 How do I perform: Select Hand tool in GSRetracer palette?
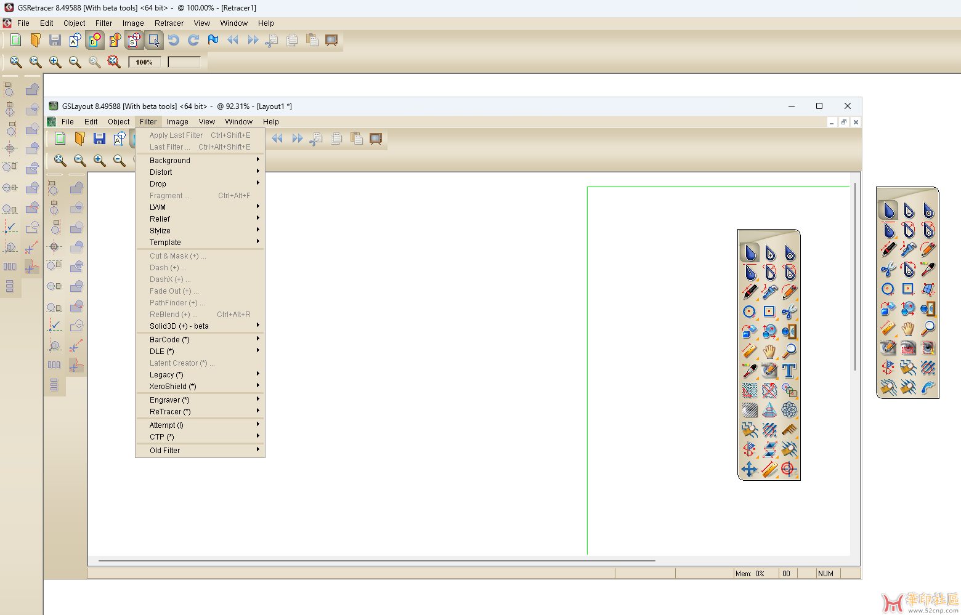coord(908,328)
